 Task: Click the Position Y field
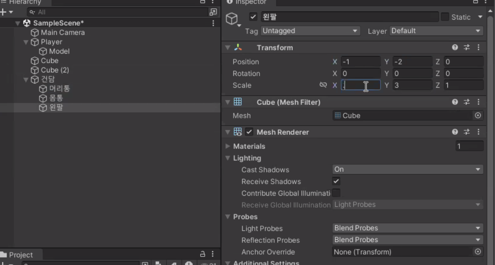(x=412, y=62)
